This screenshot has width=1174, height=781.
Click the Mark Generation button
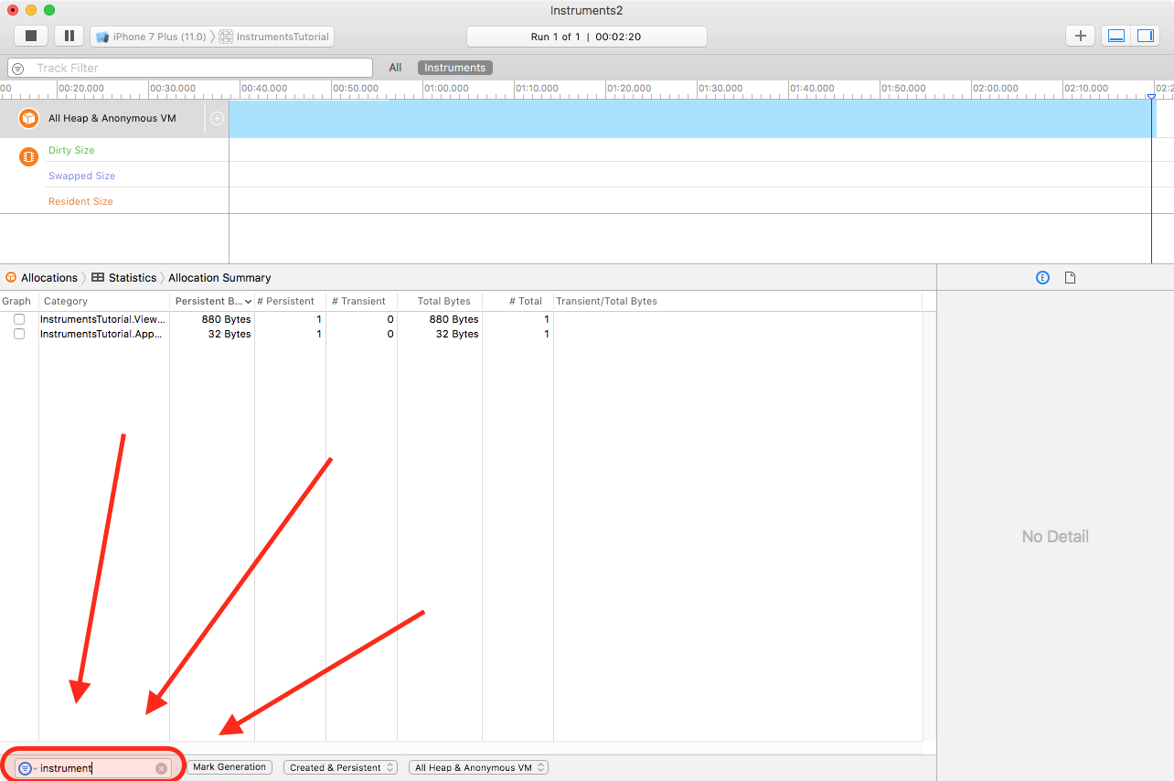[229, 767]
